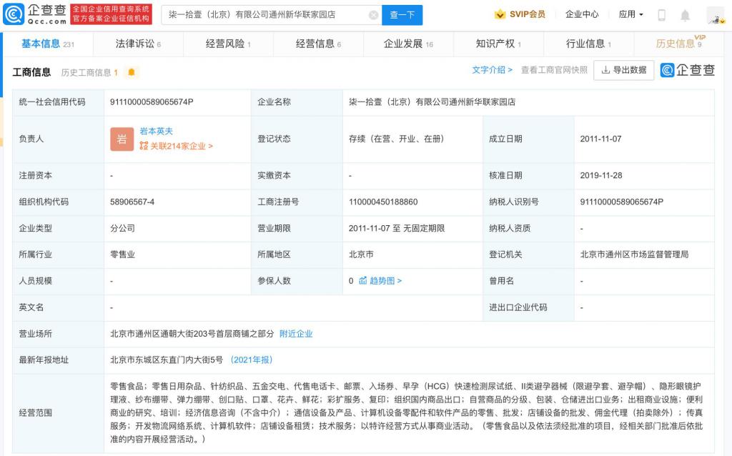
Task: Expand 关联214家企业 link
Action: [176, 146]
